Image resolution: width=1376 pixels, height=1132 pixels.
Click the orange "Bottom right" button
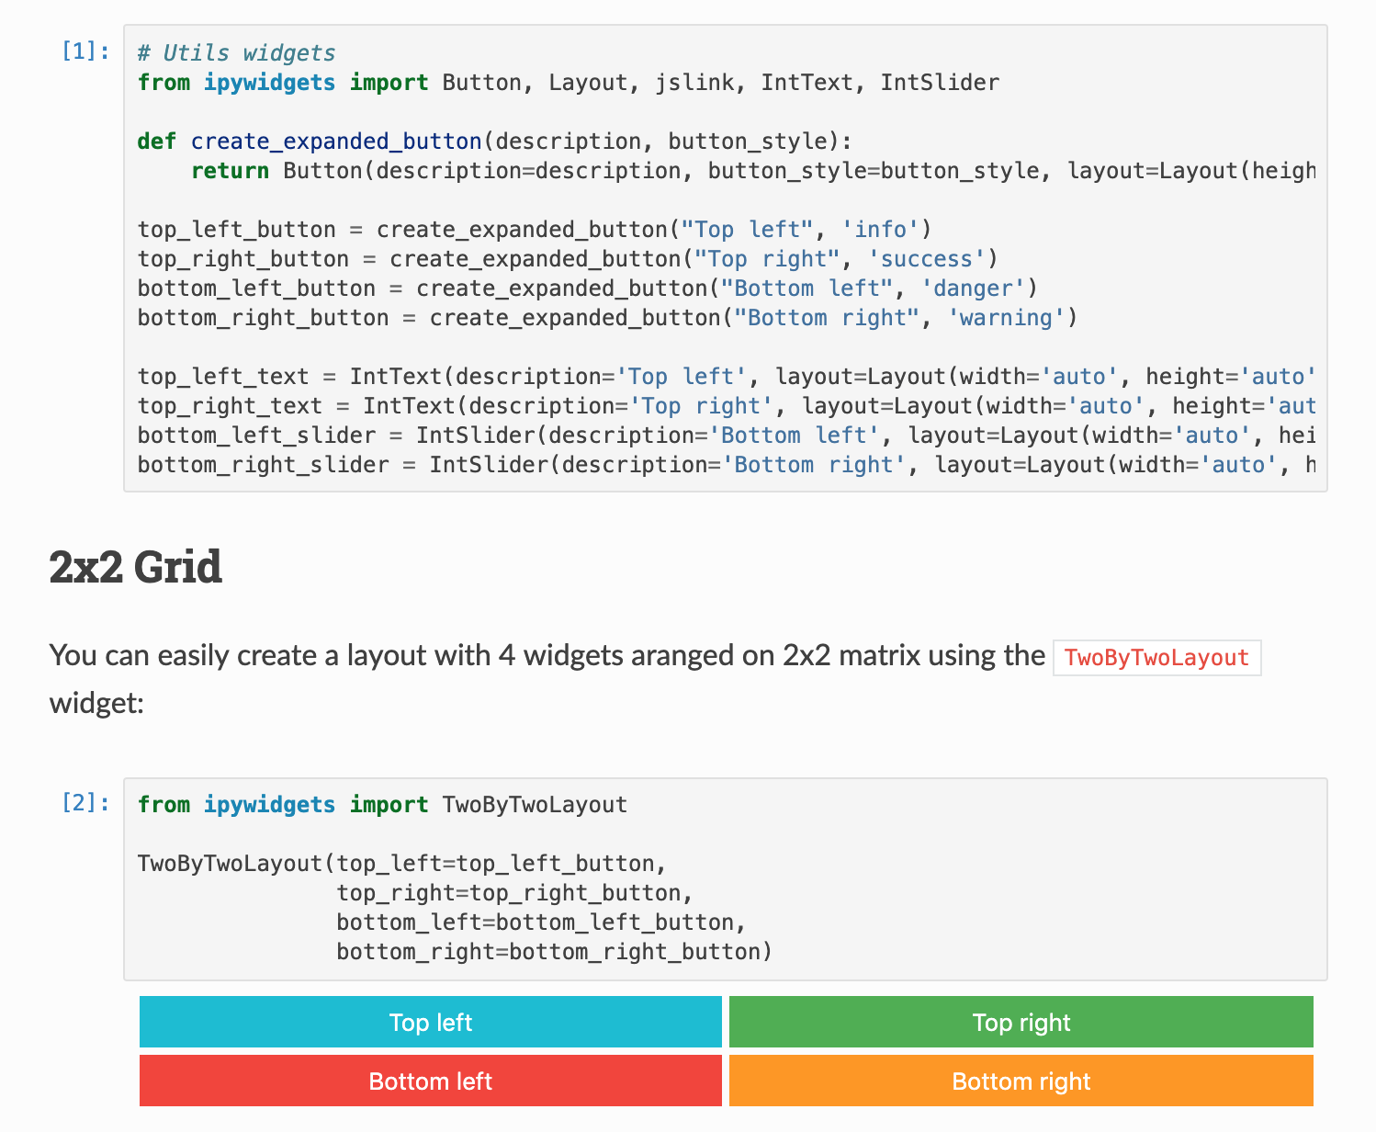tap(1021, 1081)
